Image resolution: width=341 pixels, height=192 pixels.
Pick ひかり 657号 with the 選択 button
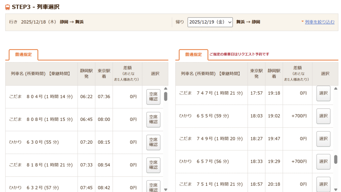(x=323, y=161)
